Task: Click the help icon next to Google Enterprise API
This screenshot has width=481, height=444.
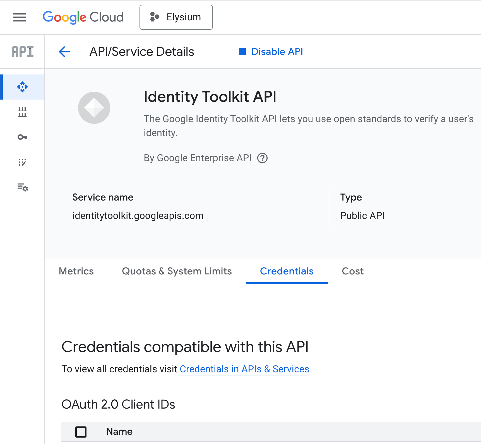Action: 262,158
